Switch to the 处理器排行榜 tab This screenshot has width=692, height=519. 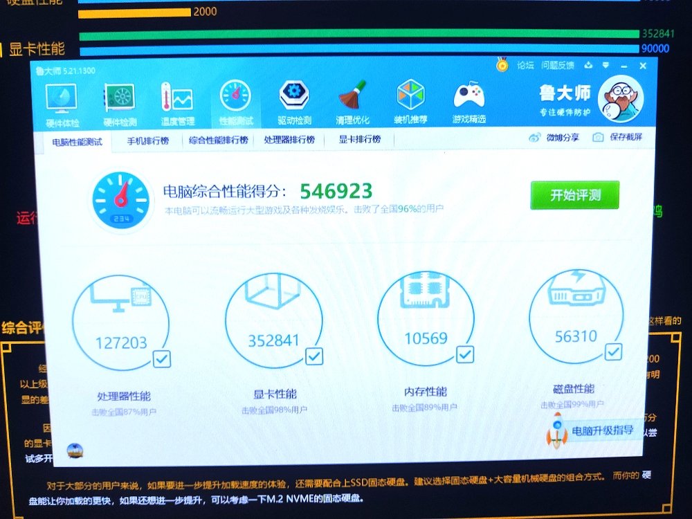click(x=289, y=140)
